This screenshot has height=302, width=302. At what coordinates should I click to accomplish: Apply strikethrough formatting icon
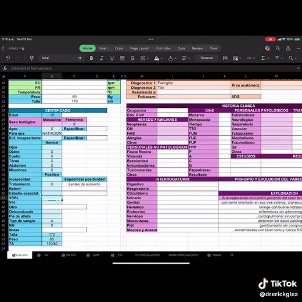tap(132, 58)
